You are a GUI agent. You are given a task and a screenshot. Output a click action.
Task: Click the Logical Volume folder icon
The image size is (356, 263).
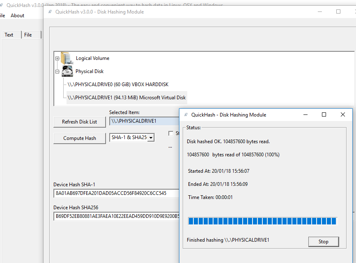tap(66, 58)
